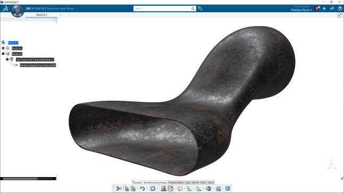Click the second light projection icon
Image resolution: width=344 pixels, height=193 pixels.
click(x=198, y=188)
